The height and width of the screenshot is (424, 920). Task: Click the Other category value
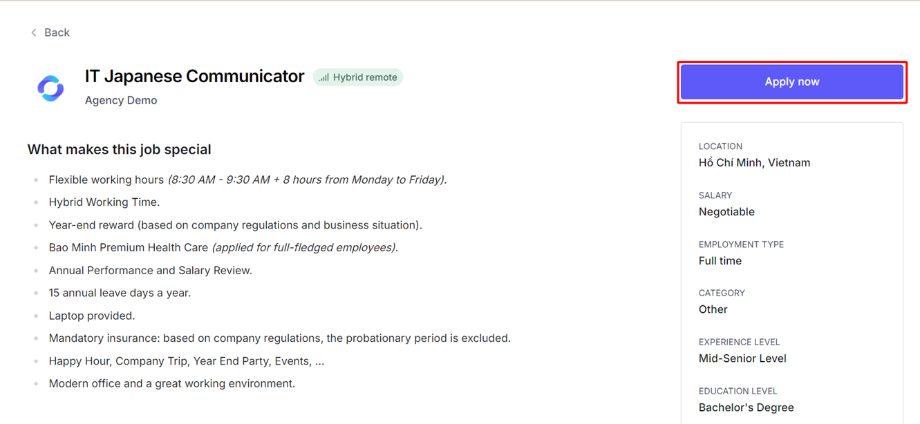(x=713, y=309)
